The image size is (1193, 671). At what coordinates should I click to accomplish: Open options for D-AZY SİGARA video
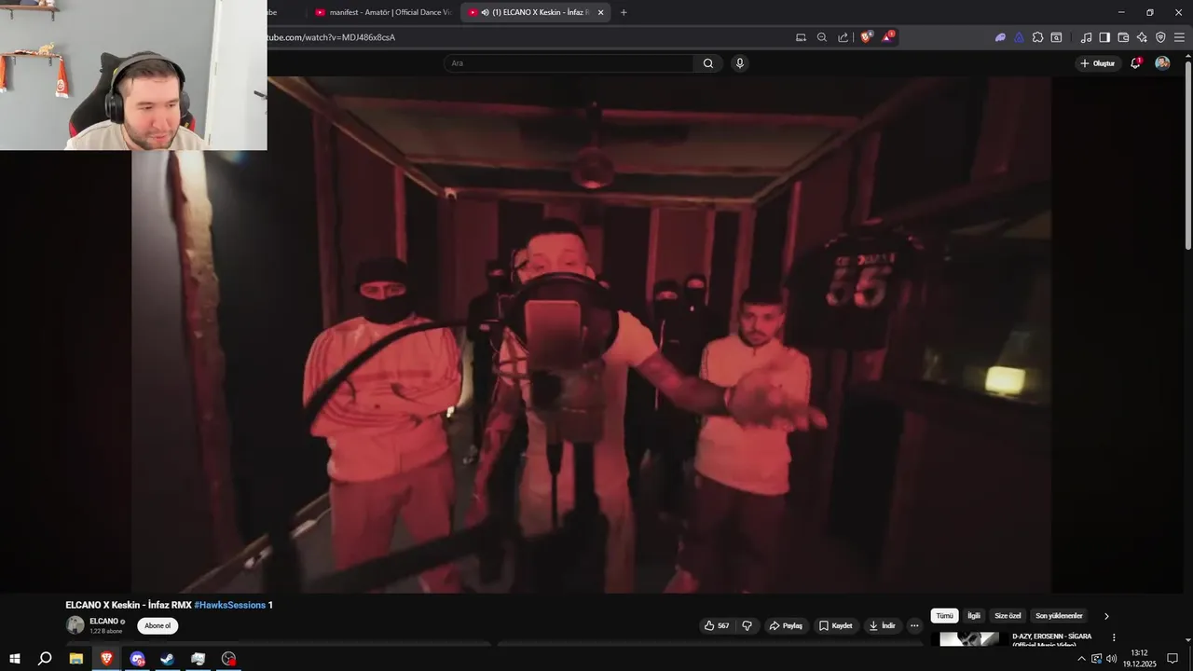pyautogui.click(x=1114, y=637)
